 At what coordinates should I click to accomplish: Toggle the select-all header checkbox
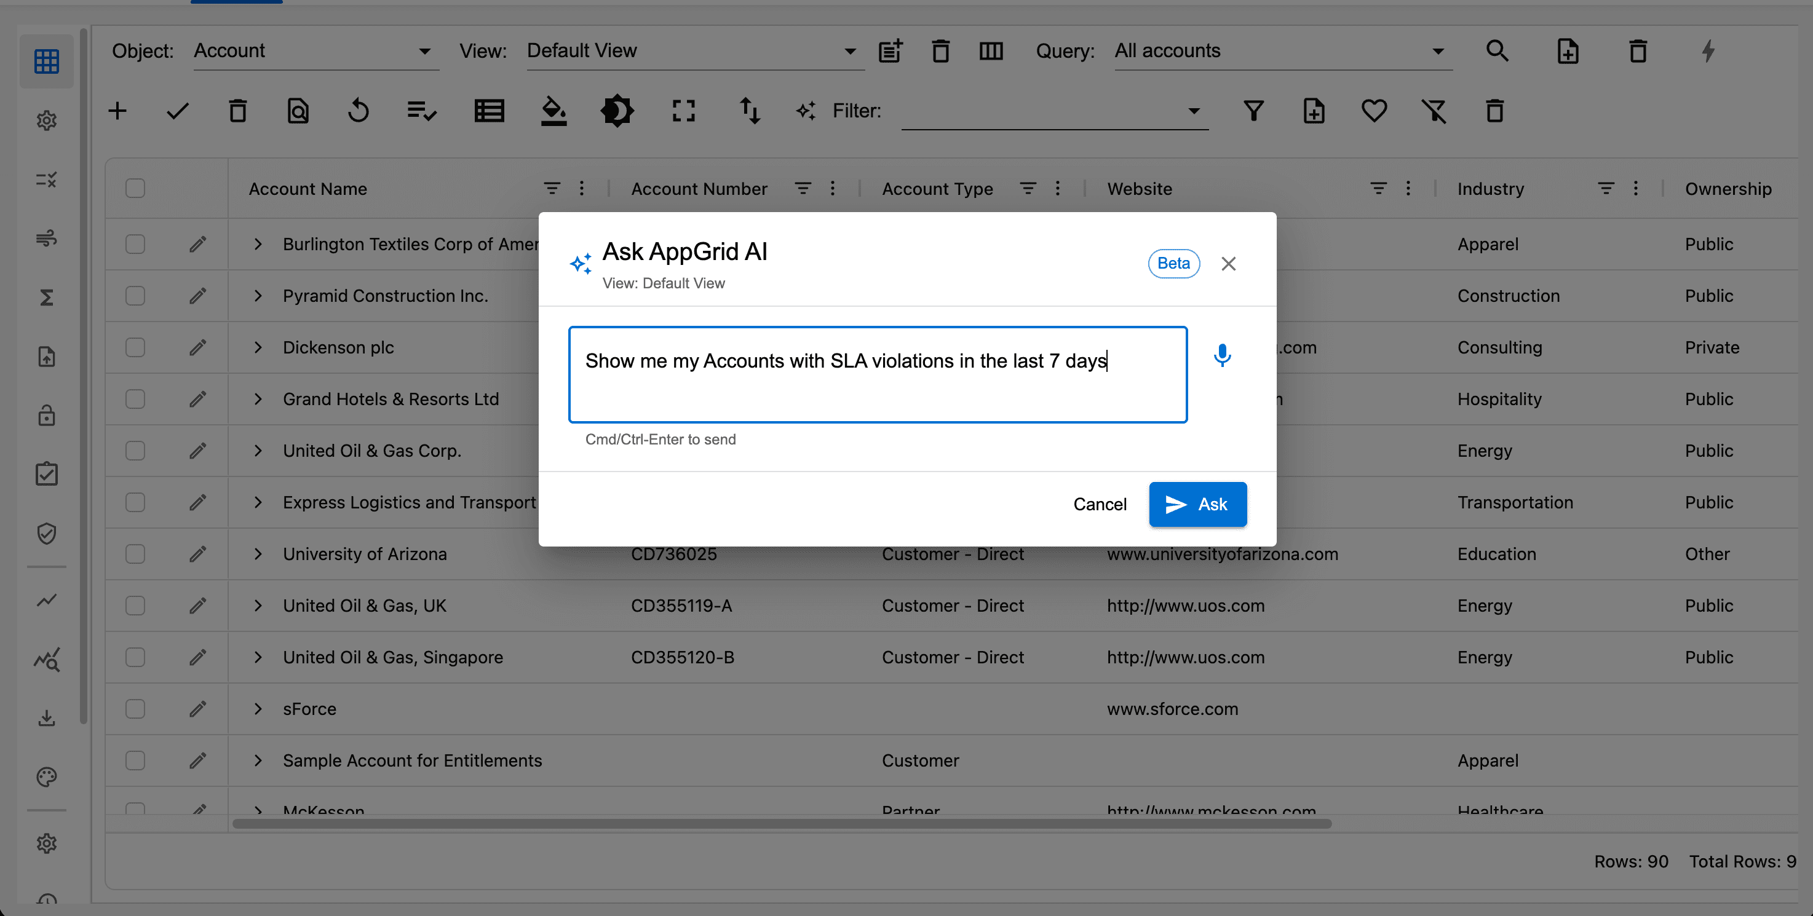[x=135, y=189]
